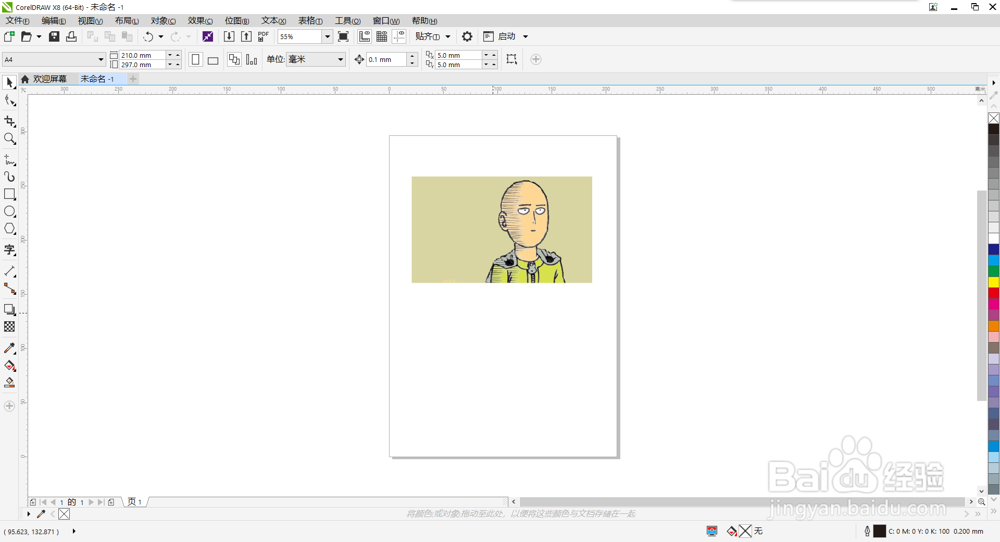Set page orientation to landscape

tap(213, 59)
